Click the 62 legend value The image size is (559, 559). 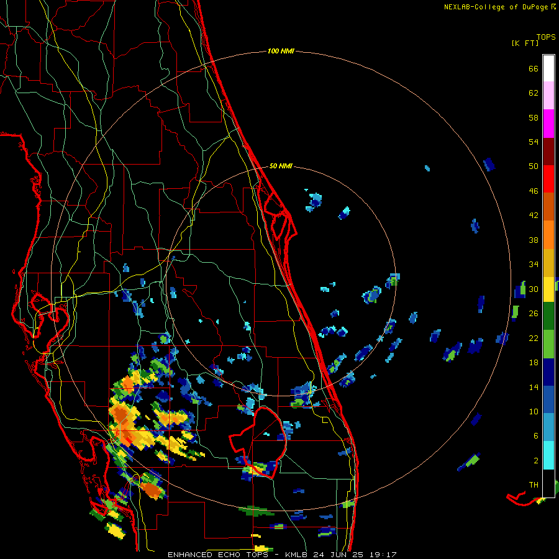(x=534, y=93)
